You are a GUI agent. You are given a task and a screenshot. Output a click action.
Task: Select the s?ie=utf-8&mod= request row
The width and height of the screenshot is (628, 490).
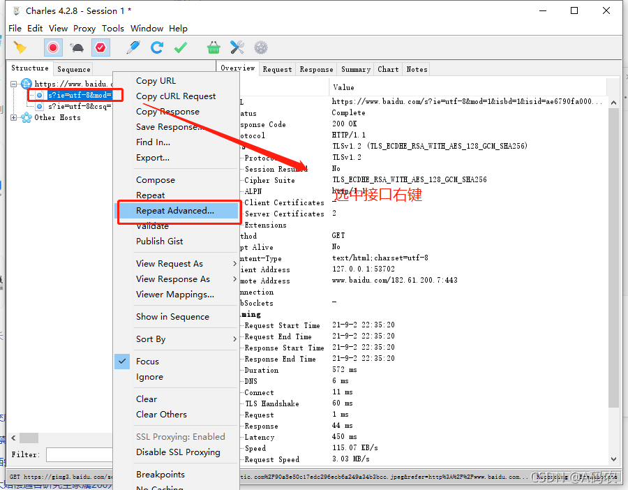coord(80,95)
